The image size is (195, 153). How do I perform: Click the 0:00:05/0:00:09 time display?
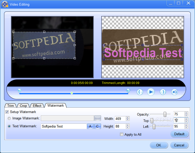point(82,83)
